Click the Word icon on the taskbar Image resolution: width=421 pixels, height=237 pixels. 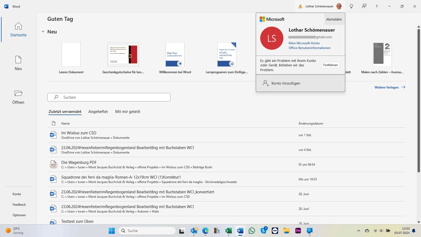[240, 231]
